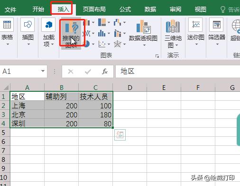240x186 pixels.
Task: Switch to the 页面布局 tab
Action: coord(94,9)
